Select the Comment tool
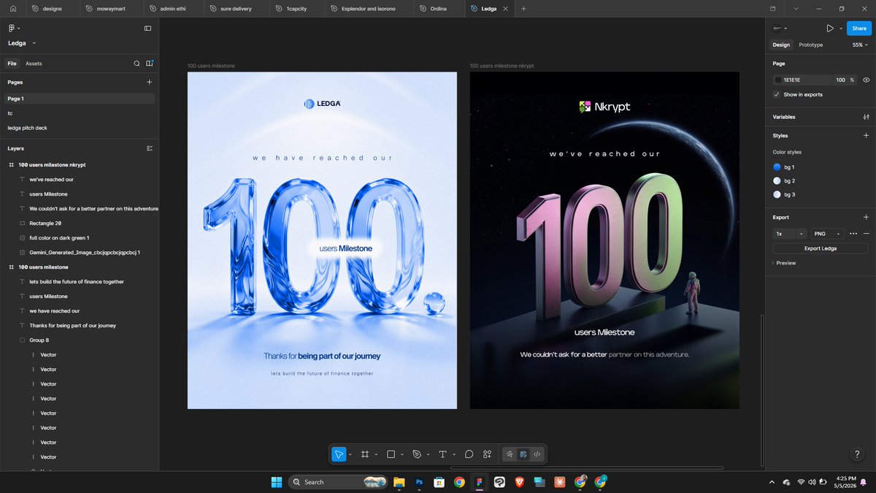 pyautogui.click(x=469, y=454)
